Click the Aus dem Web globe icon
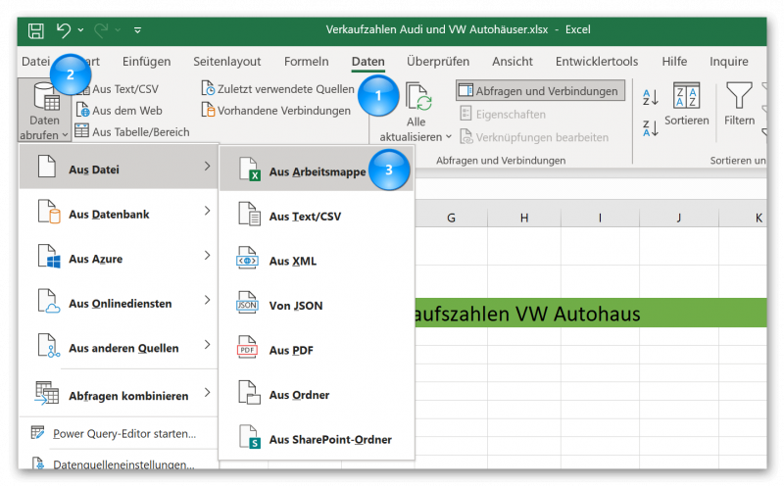This screenshot has height=486, width=784. point(82,110)
